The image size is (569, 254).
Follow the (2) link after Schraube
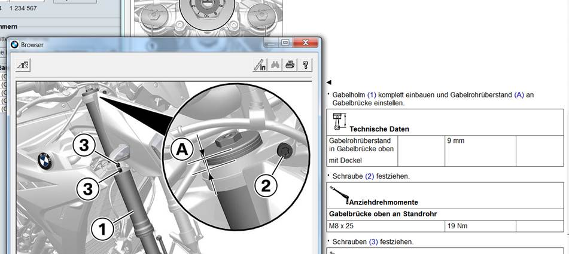pyautogui.click(x=361, y=176)
